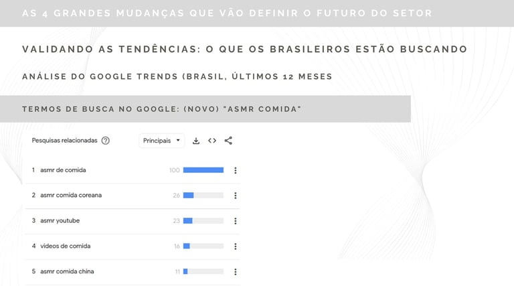Open options menu for asmr de comida
514x286 pixels.
pyautogui.click(x=236, y=170)
